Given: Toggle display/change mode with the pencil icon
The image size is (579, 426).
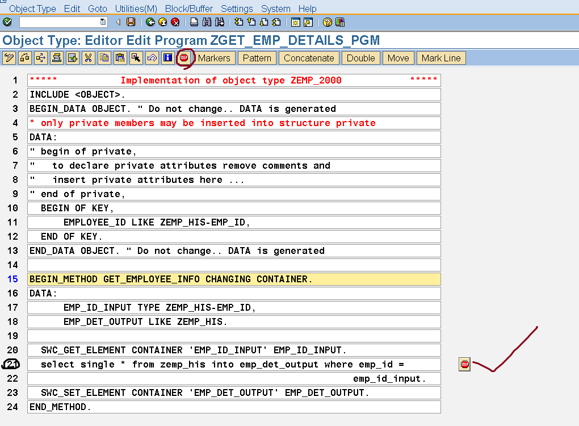Looking at the screenshot, I should pos(9,57).
